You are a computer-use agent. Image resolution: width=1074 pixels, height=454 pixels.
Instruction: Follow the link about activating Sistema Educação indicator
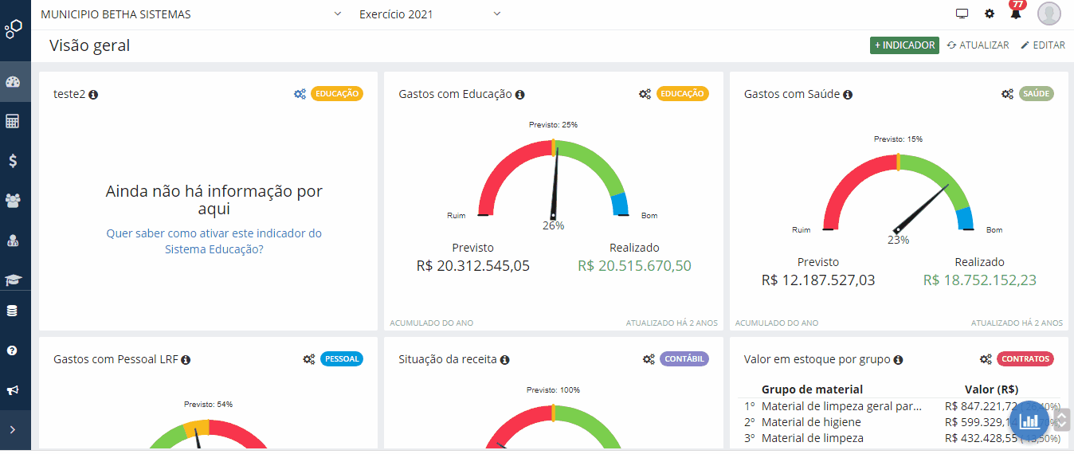coord(214,241)
